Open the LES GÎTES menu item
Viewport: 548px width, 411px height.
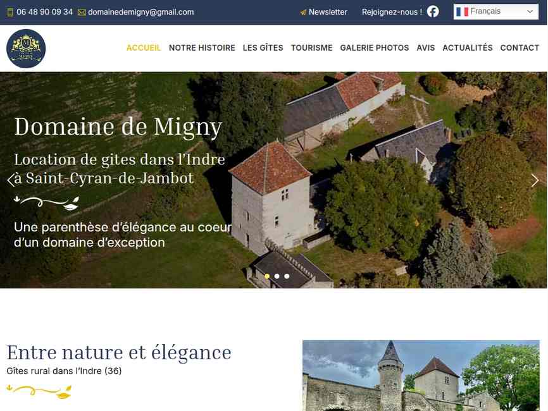pos(263,48)
